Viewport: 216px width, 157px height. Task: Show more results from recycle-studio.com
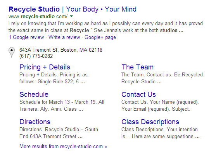click(63, 147)
